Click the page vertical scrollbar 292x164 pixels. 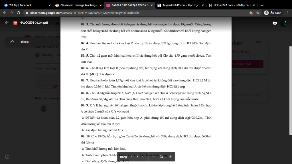[291, 90]
